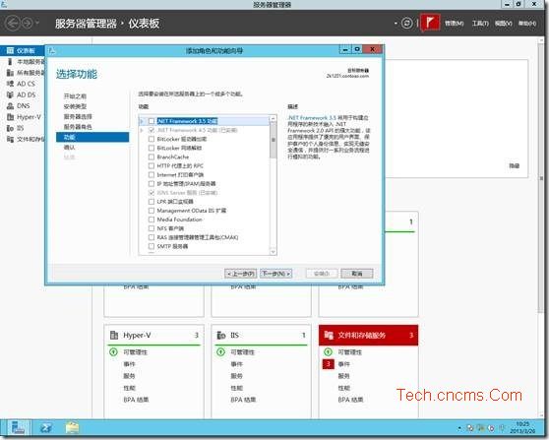This screenshot has height=440, width=549.
Task: Go to the 服务器角色 wizard step
Action: point(78,127)
